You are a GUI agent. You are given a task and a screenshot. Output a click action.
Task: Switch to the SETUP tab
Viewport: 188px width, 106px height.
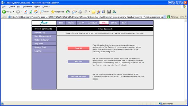[81, 23]
